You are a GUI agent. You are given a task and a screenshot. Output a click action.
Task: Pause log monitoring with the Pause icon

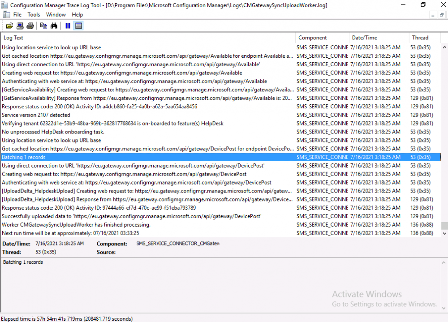68,26
